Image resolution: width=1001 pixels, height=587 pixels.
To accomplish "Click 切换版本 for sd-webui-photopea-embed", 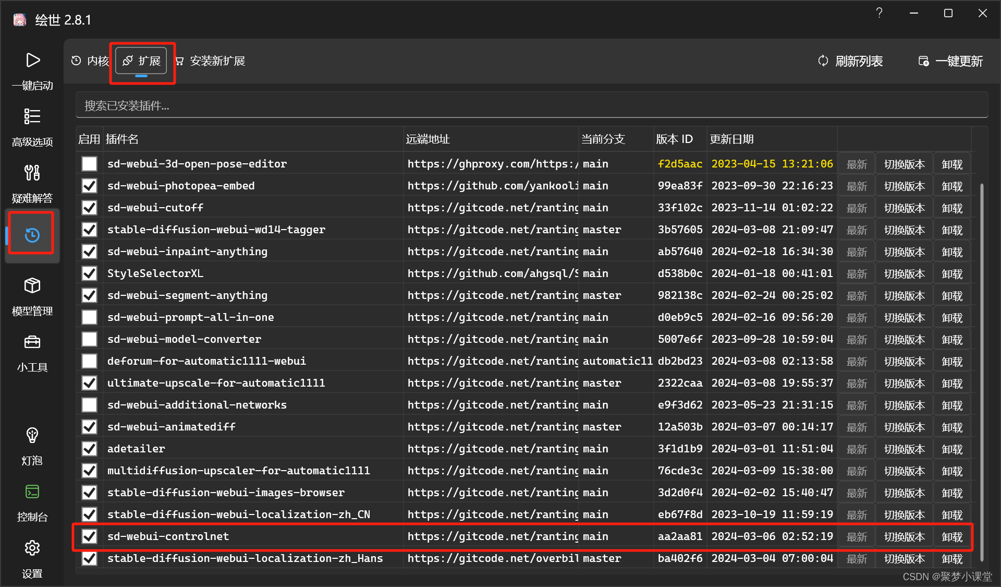I will point(905,186).
